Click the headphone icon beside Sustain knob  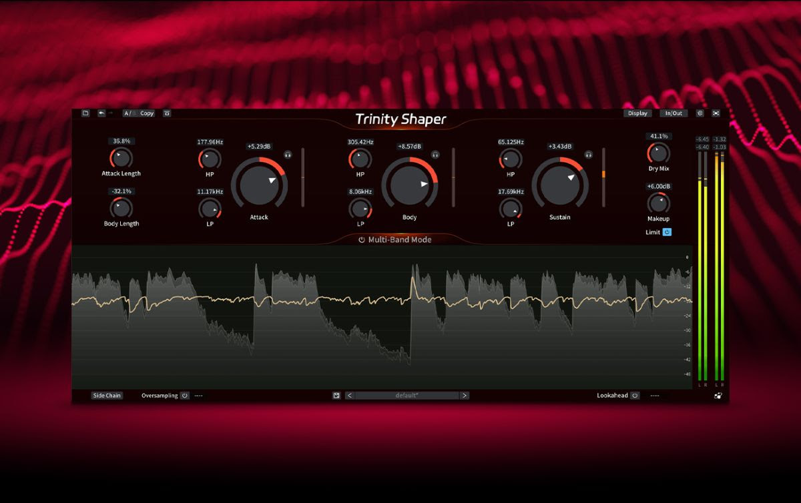click(x=588, y=154)
